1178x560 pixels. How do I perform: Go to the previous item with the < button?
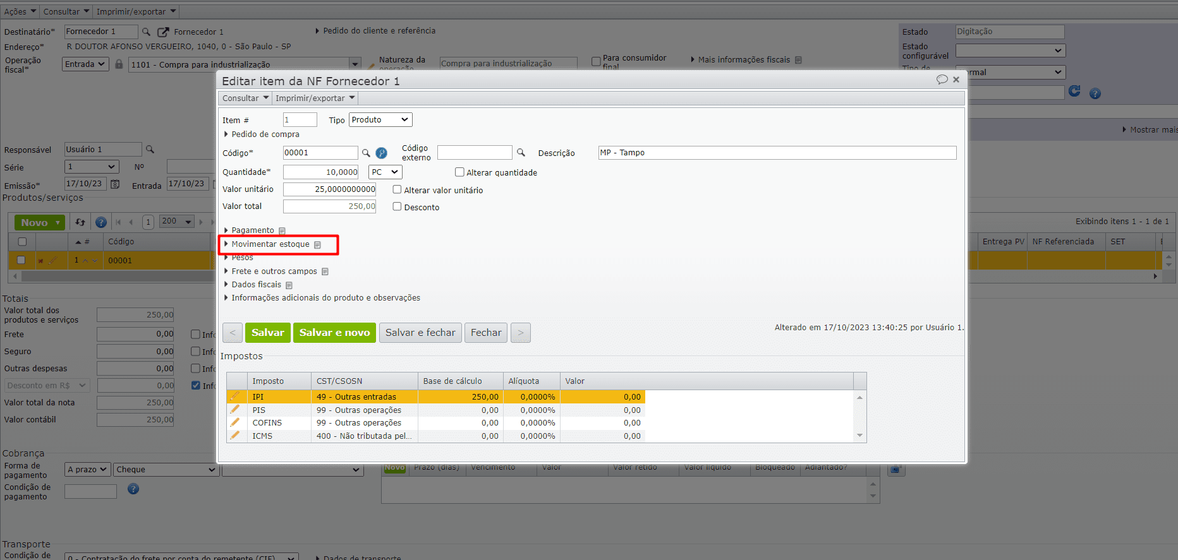233,333
